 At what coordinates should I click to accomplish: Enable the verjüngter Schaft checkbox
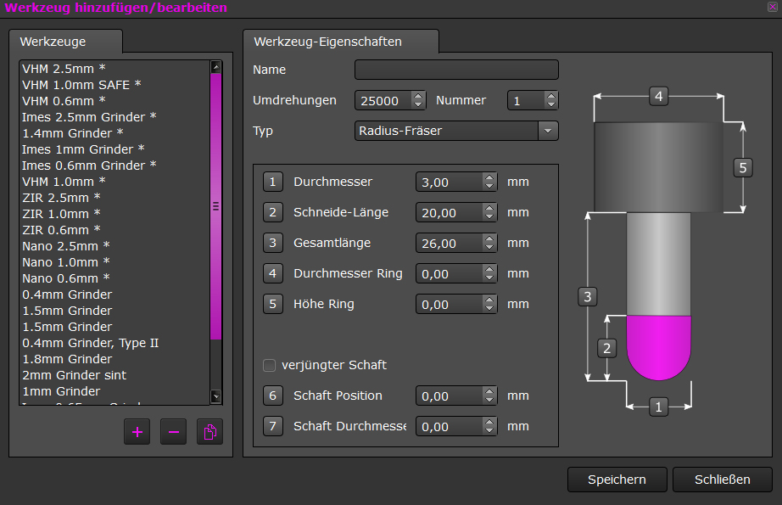click(270, 365)
